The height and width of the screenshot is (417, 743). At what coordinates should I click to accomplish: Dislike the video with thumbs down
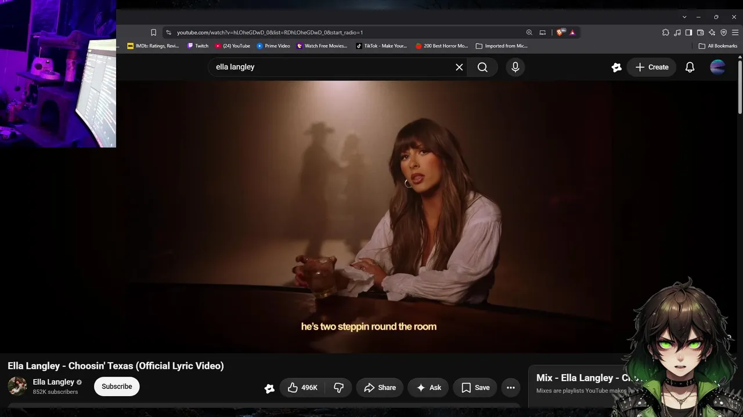click(x=339, y=387)
